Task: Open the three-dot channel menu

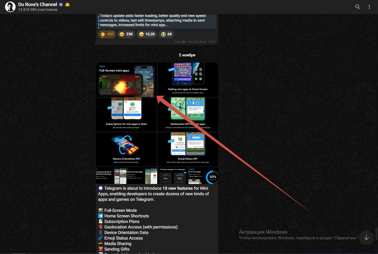Action: click(369, 7)
